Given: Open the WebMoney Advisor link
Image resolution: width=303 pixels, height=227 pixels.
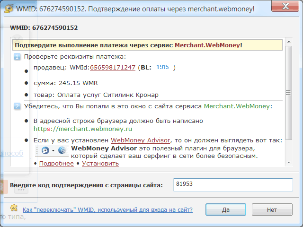Looking at the screenshot, I should (x=141, y=140).
